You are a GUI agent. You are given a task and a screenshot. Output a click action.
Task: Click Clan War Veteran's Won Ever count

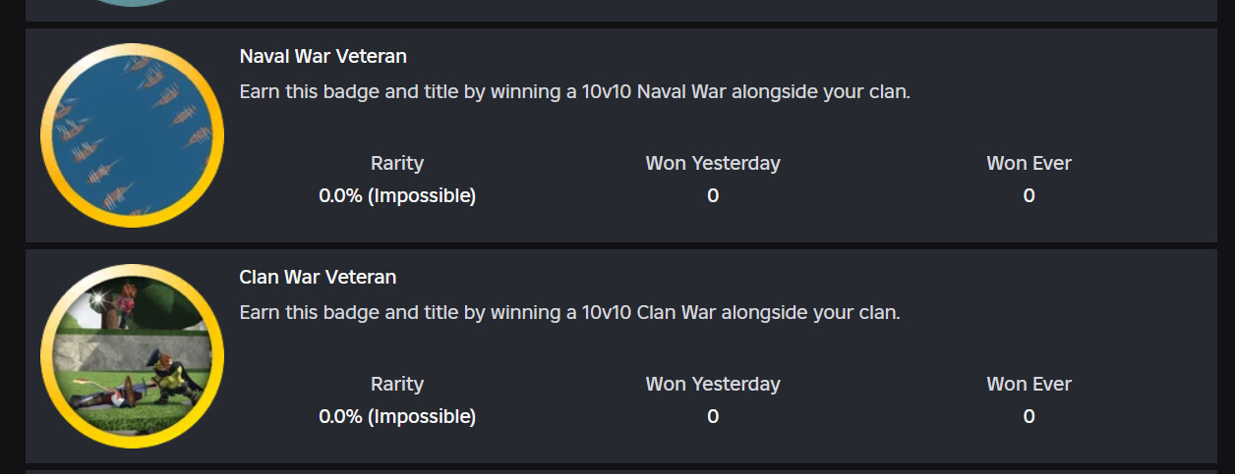[1029, 416]
